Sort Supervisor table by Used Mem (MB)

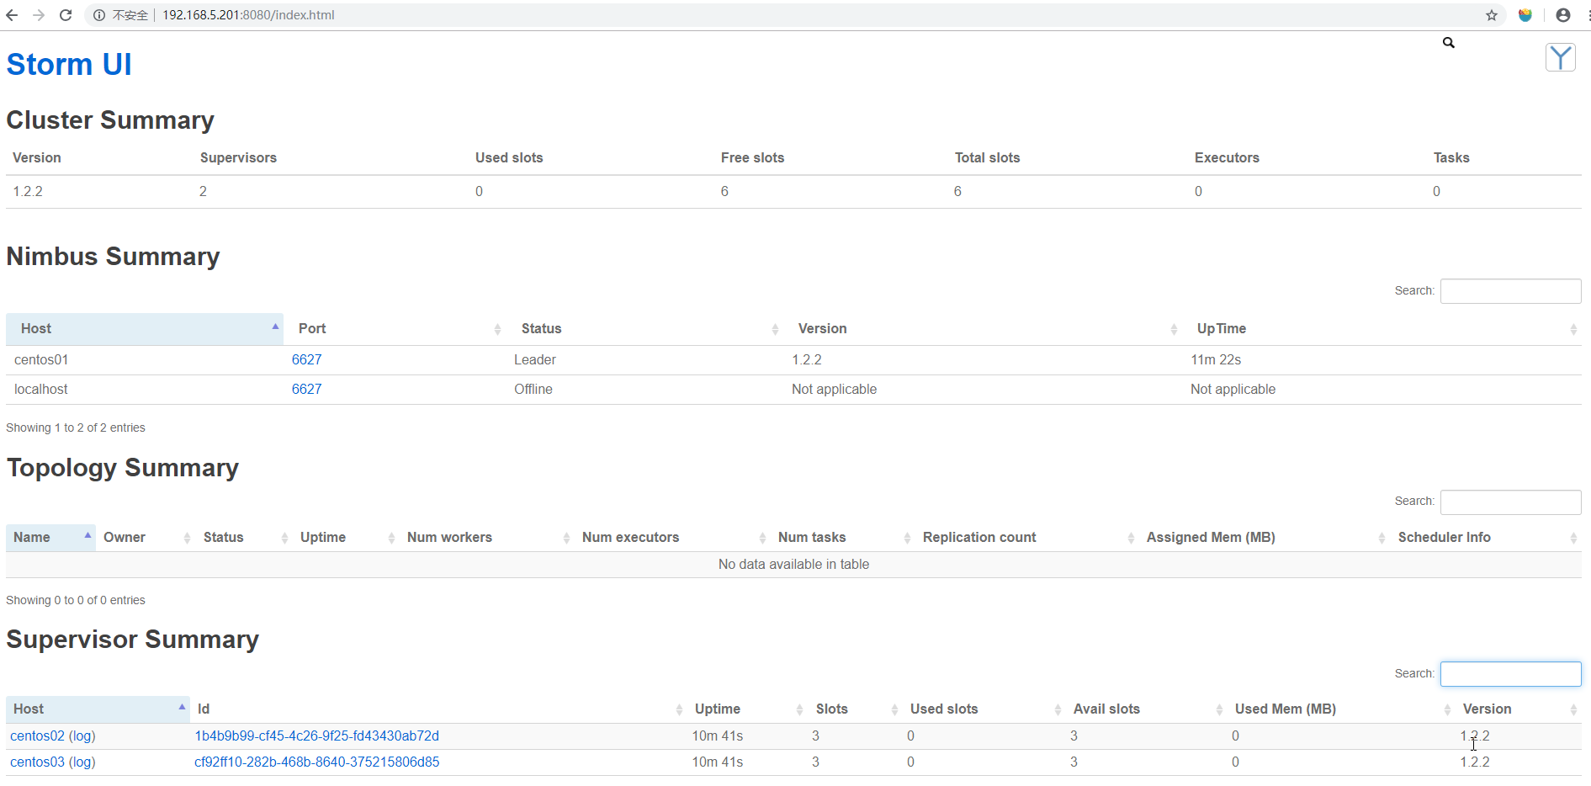1341,709
